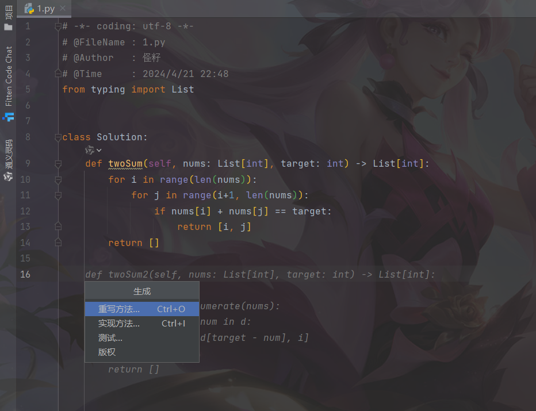The image size is (536, 411).
Task: Click fold end marker at line 4
Action: [x=58, y=74]
